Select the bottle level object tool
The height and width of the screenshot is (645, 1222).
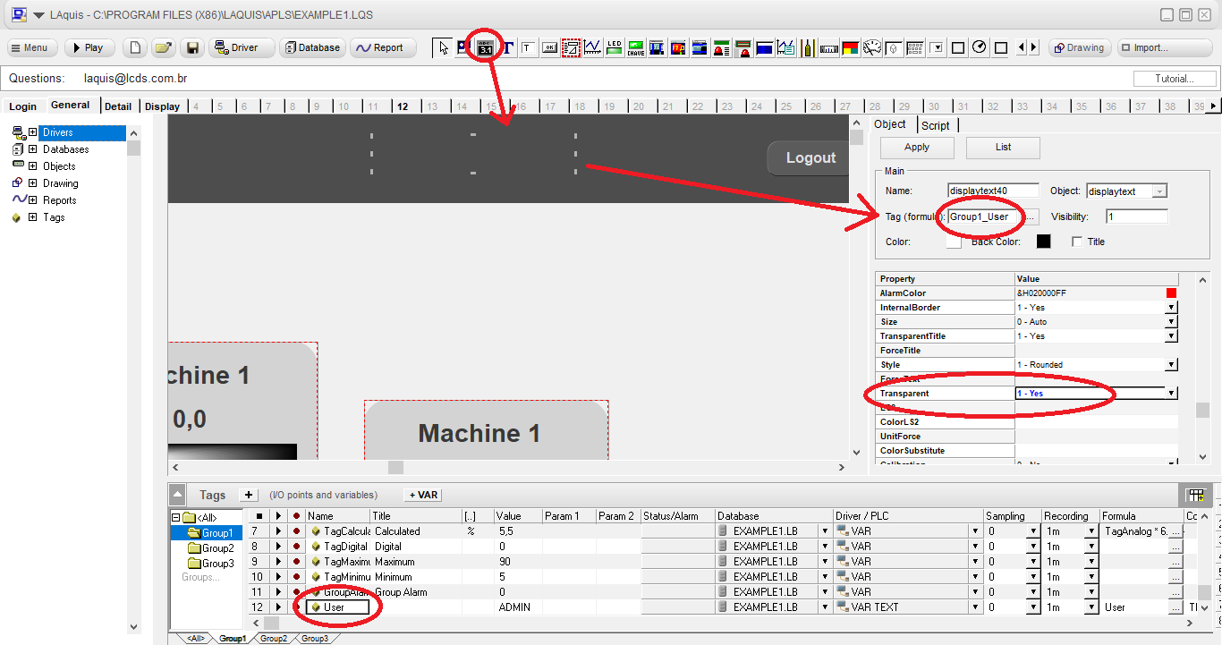point(807,47)
